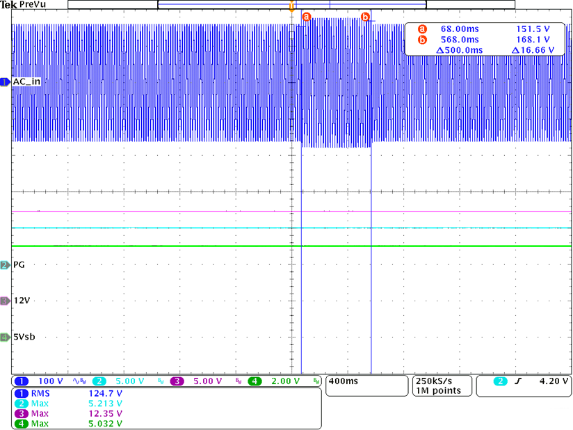Click channel 2 badge next to 5.00 V scale
The image size is (573, 430).
tap(99, 381)
